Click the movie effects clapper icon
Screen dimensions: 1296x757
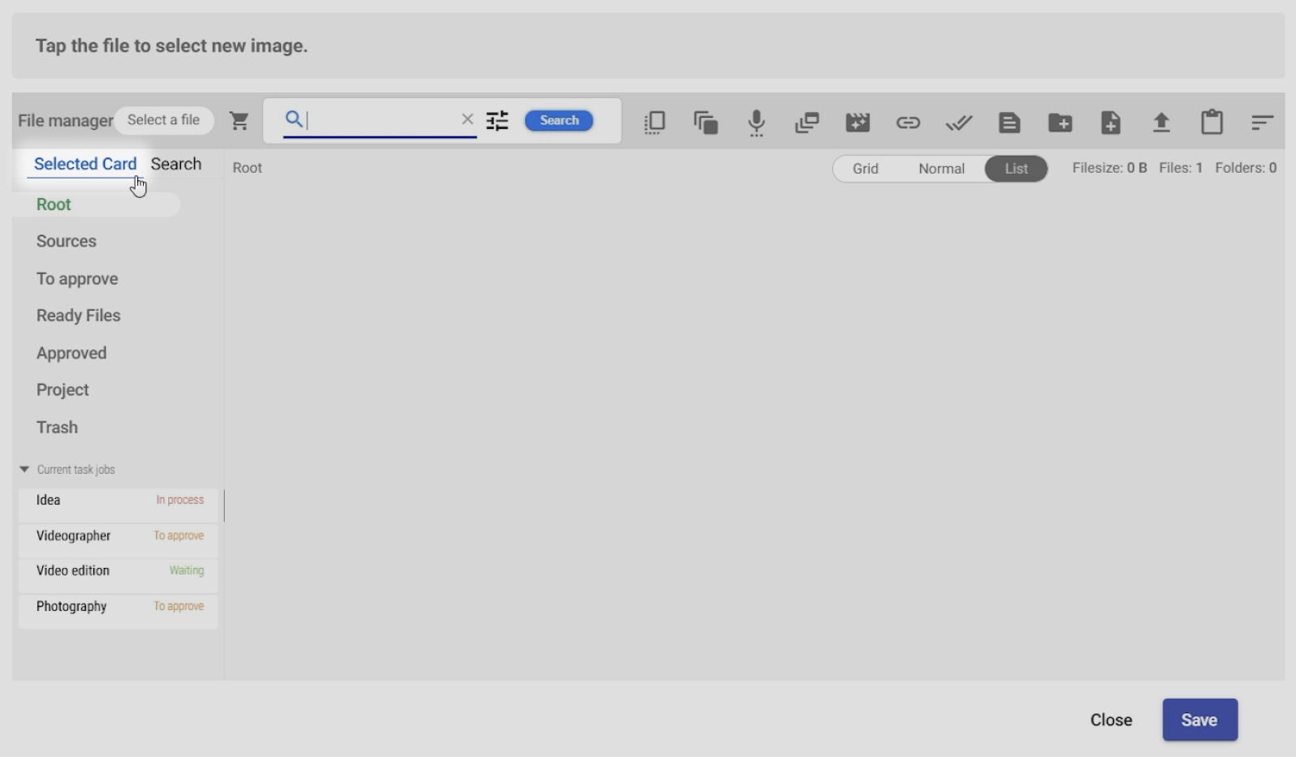pos(858,123)
